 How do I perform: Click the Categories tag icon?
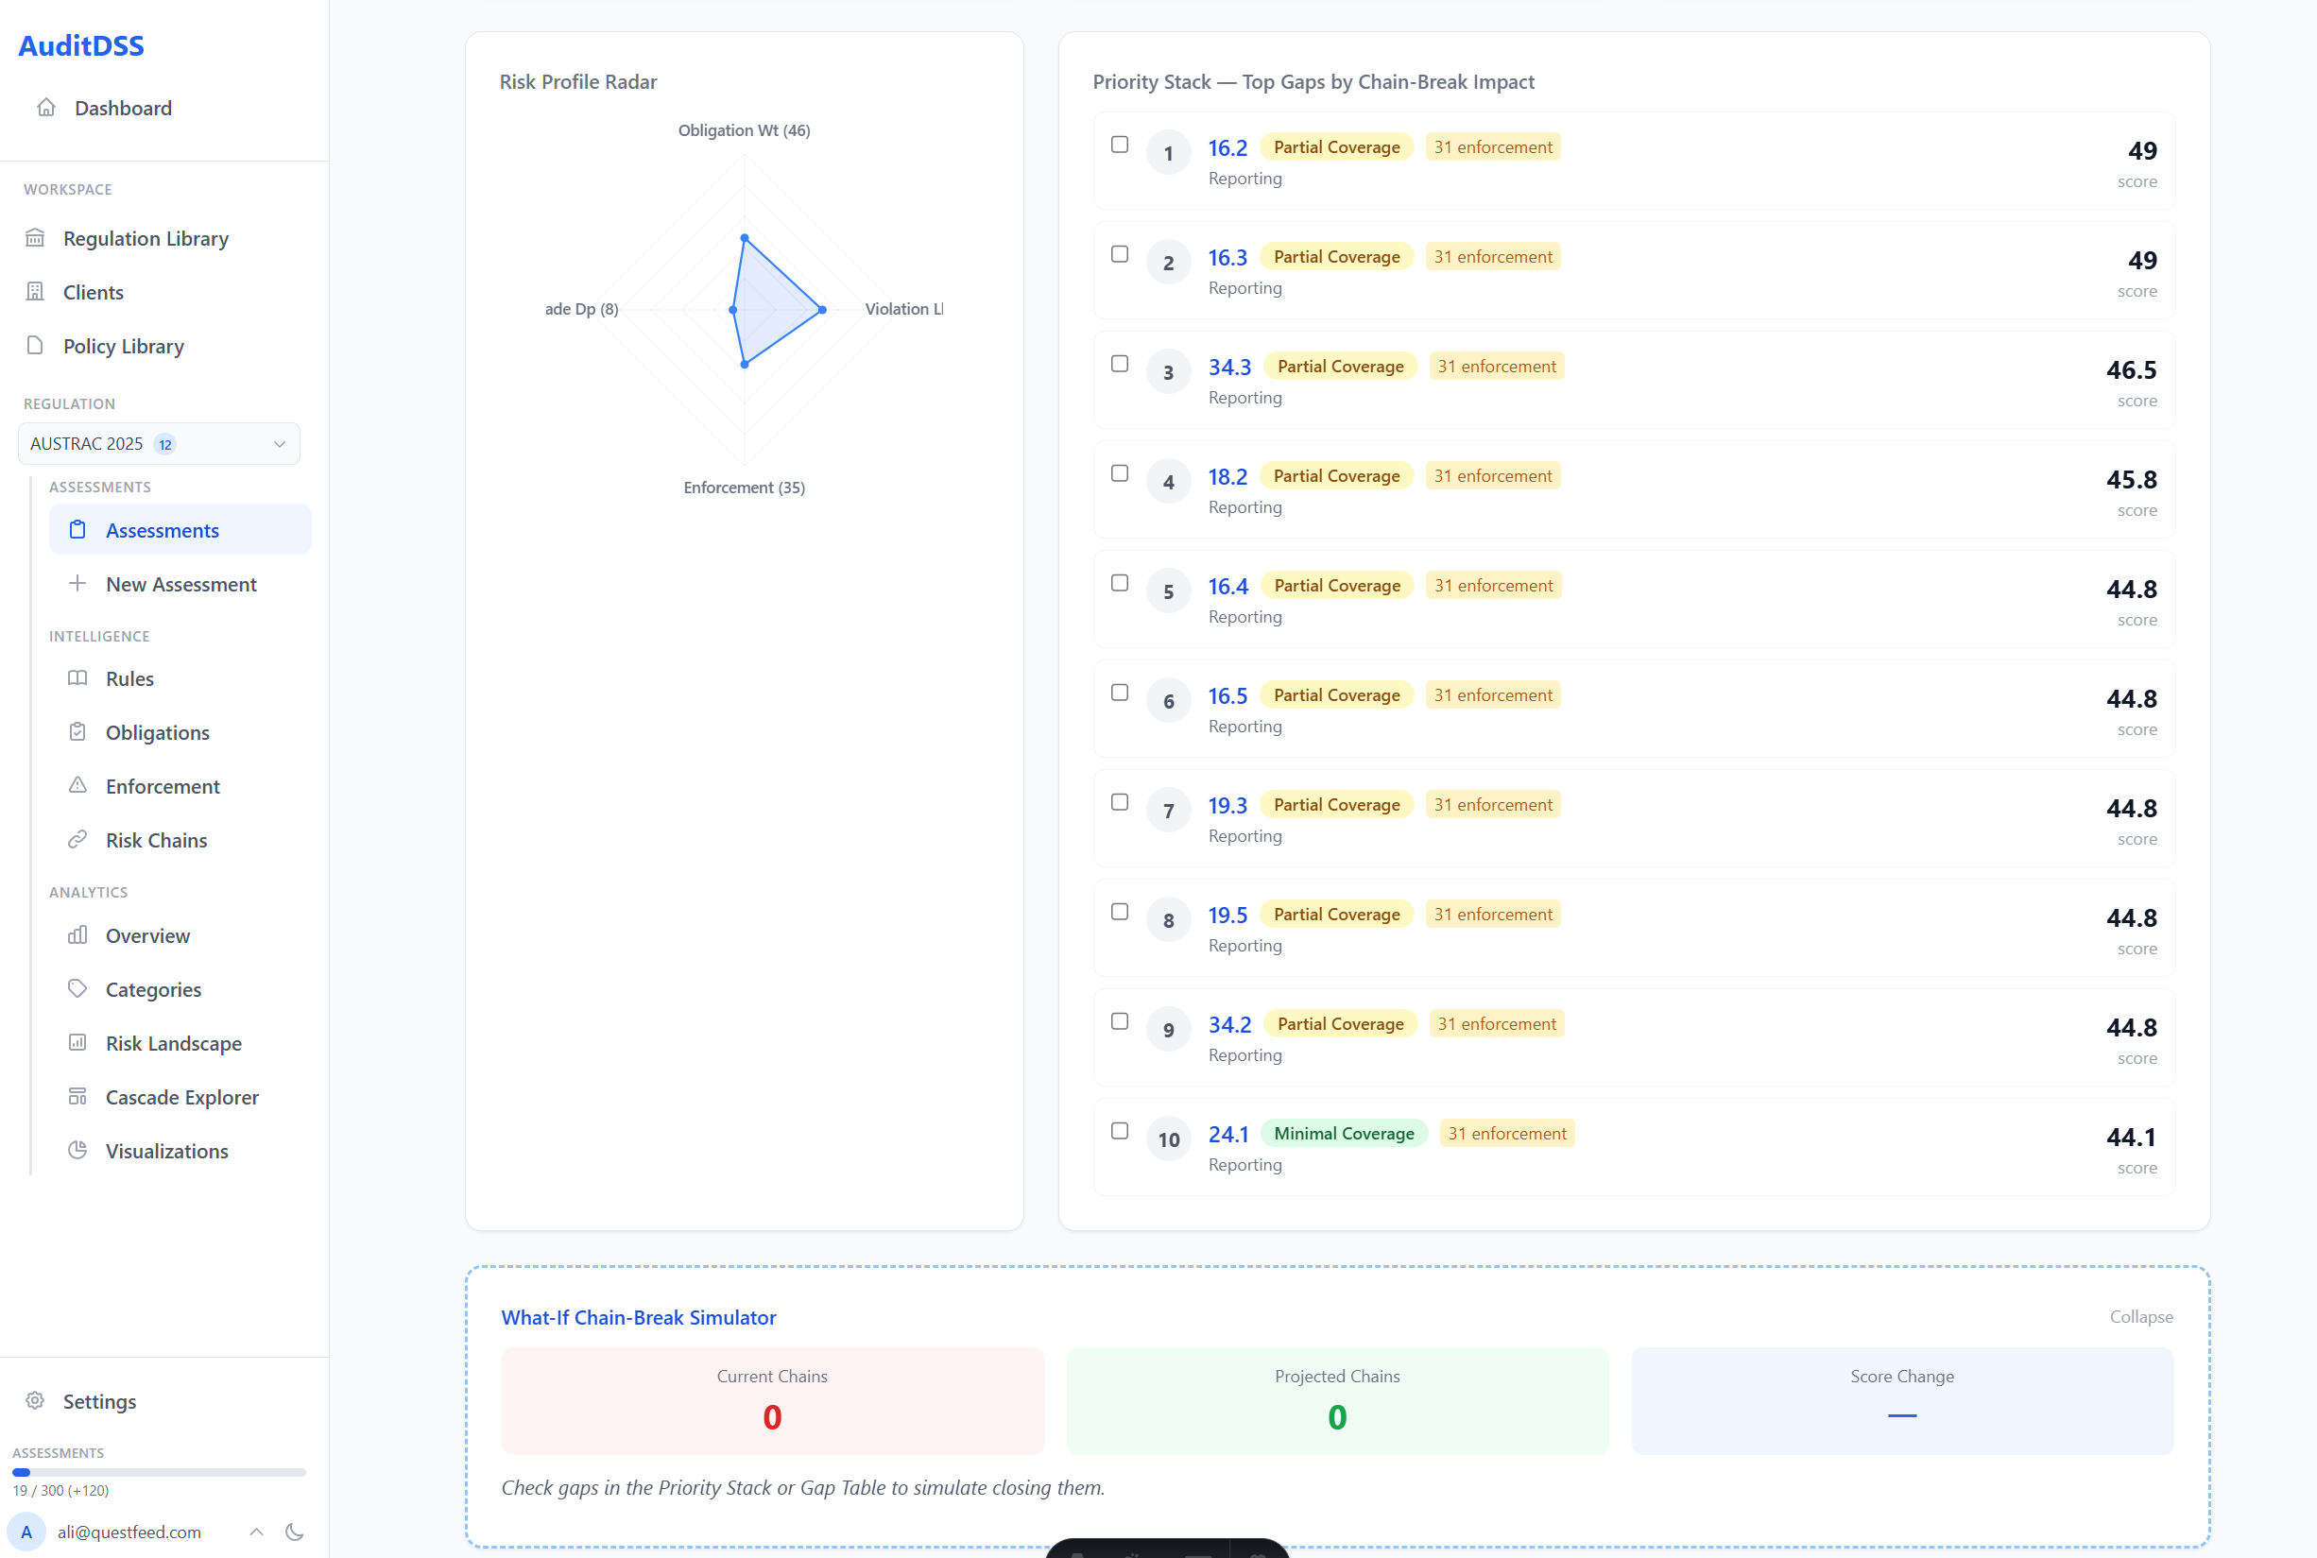click(77, 988)
